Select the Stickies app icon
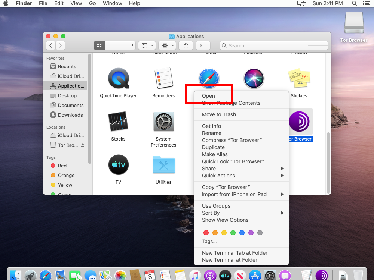Screen dimensions: 374x280 [x=299, y=78]
